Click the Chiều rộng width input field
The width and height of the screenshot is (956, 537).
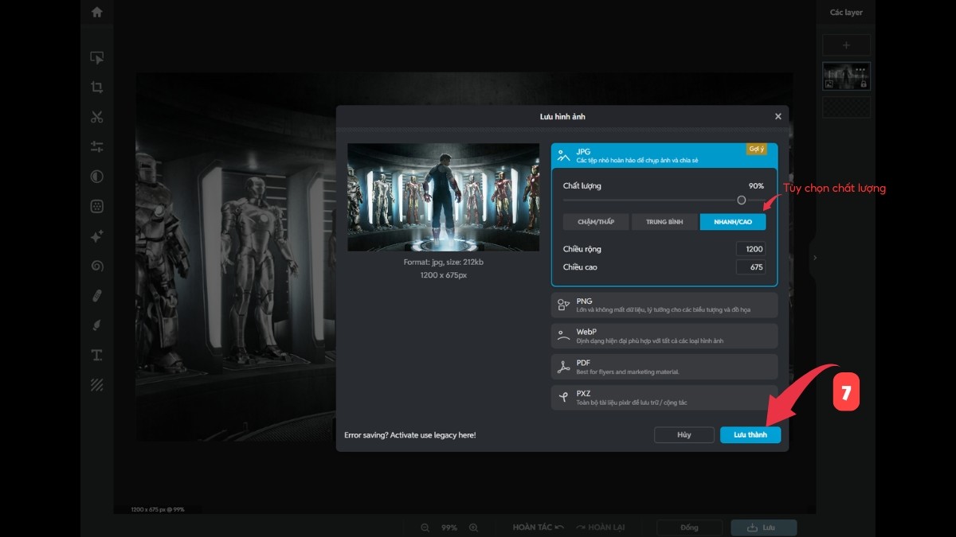[750, 249]
